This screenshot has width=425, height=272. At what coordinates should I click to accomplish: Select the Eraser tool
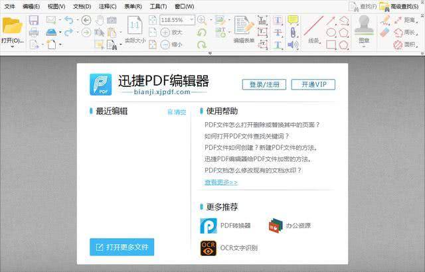point(386,32)
